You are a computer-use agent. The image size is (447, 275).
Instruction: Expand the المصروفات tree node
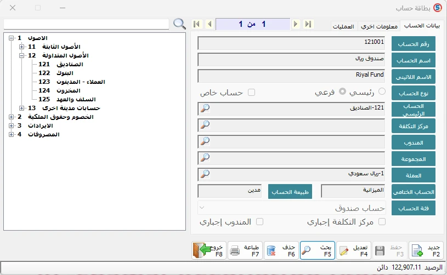tap(11, 134)
